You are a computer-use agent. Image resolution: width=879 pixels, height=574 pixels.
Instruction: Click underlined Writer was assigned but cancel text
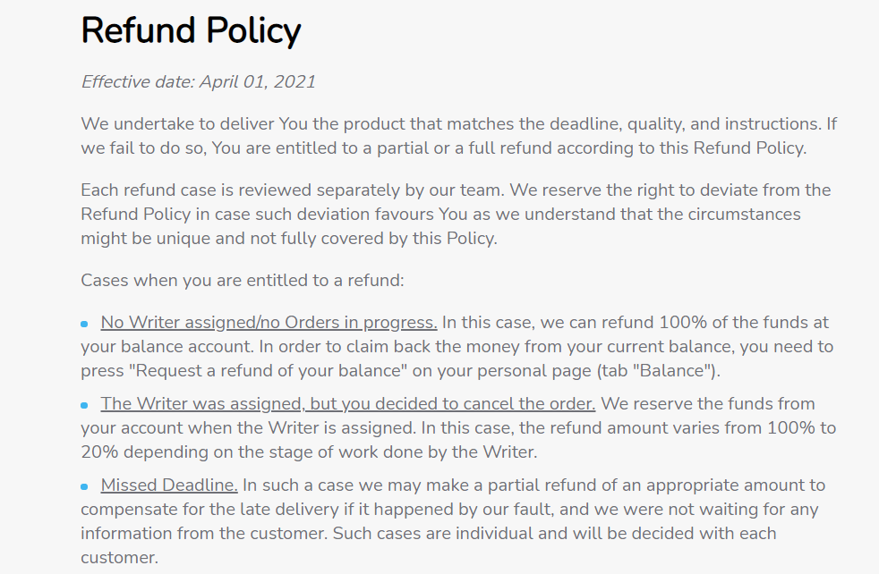(347, 404)
